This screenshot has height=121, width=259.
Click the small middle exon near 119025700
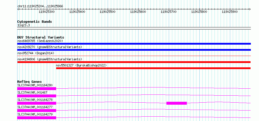pos(177,103)
